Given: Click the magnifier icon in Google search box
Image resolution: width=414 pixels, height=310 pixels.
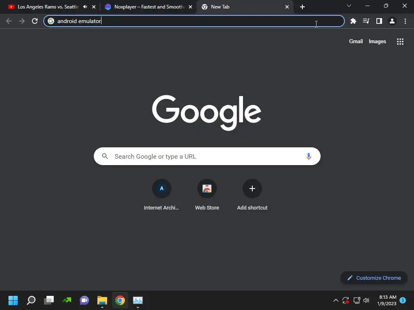Looking at the screenshot, I should point(105,156).
